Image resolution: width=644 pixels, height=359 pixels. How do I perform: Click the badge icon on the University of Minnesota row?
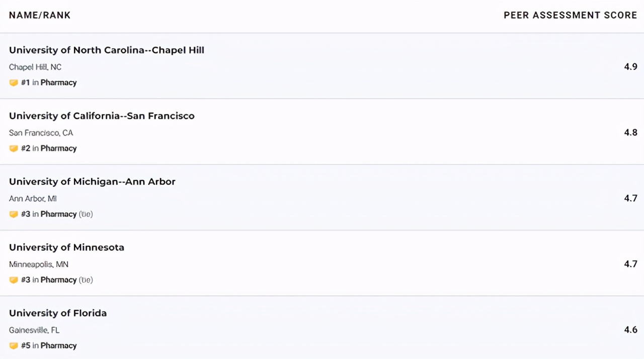[14, 280]
